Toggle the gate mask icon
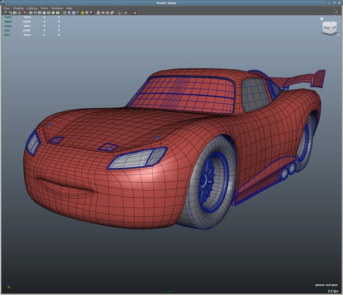 (x=44, y=13)
